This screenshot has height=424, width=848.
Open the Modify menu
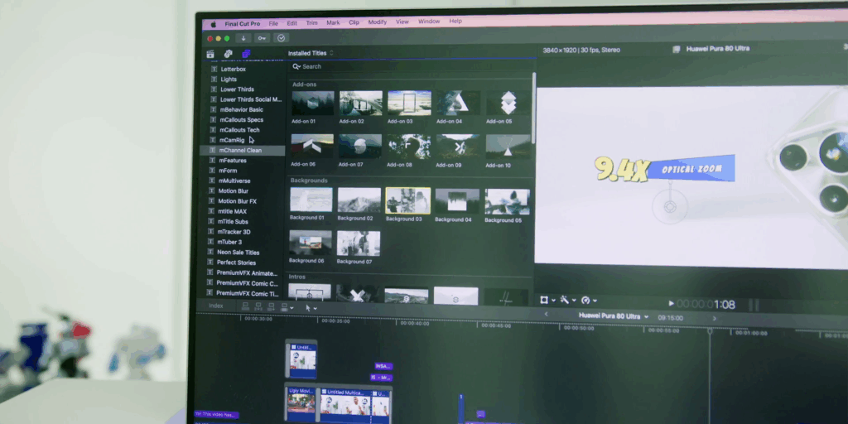(x=378, y=22)
